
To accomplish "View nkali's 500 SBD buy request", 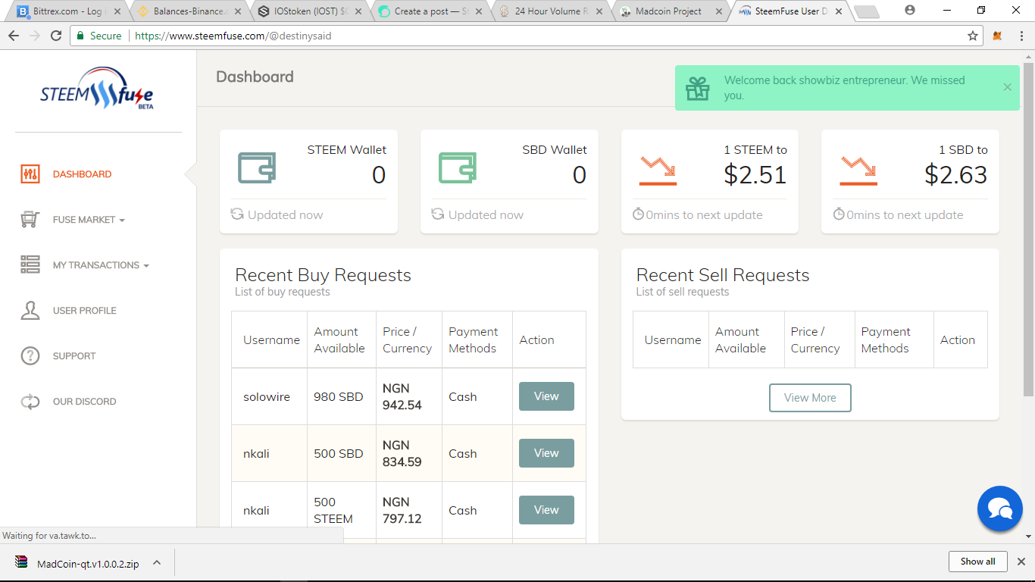I will 546,453.
